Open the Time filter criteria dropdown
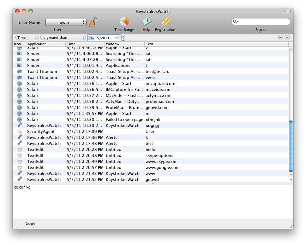 click(x=27, y=38)
